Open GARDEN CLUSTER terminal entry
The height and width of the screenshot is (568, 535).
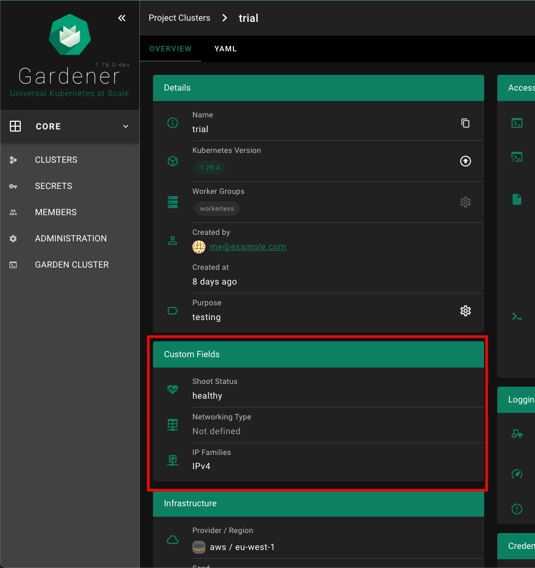[x=72, y=265]
